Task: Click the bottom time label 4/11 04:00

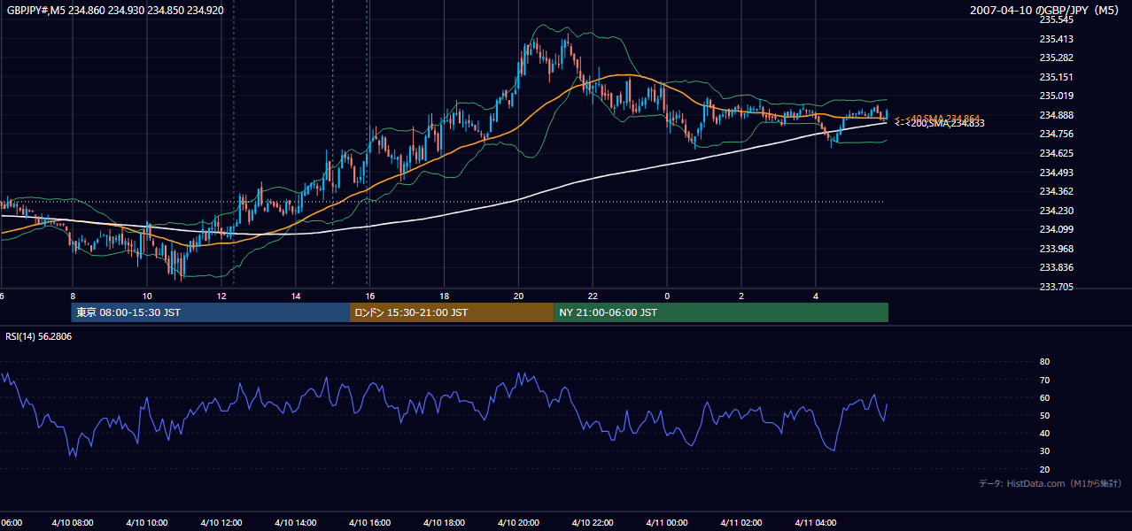Action: 816,523
